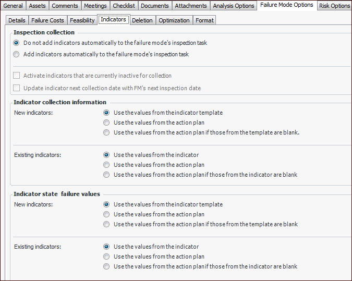Switch to the Documents tab
The height and width of the screenshot is (281, 352).
(x=155, y=6)
